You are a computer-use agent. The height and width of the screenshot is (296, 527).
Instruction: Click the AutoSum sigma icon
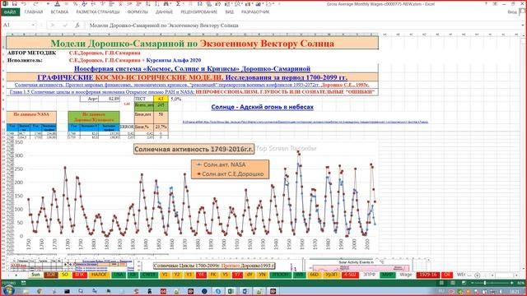click(x=178, y=3)
